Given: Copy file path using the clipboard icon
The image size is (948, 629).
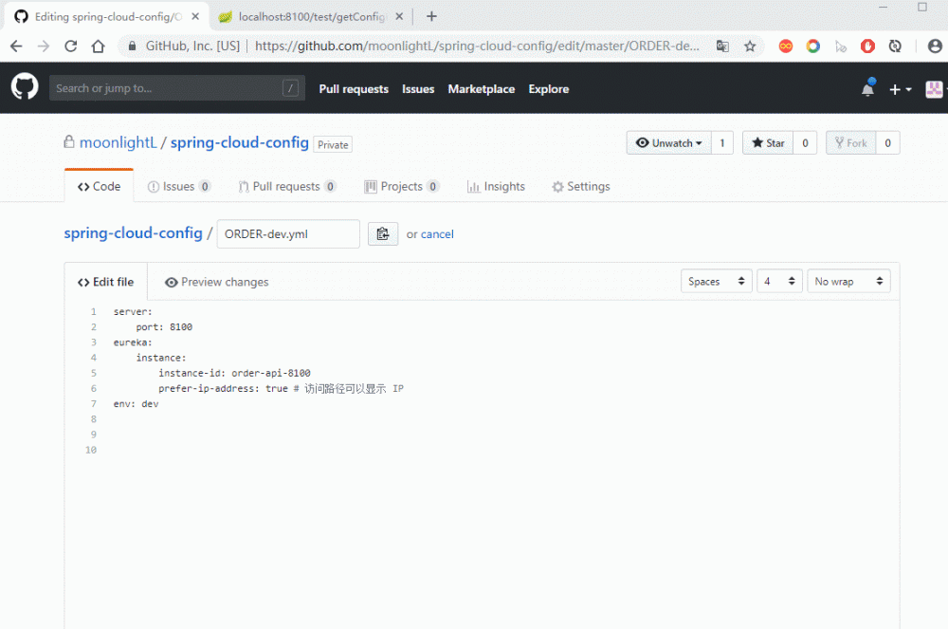Looking at the screenshot, I should coord(383,233).
